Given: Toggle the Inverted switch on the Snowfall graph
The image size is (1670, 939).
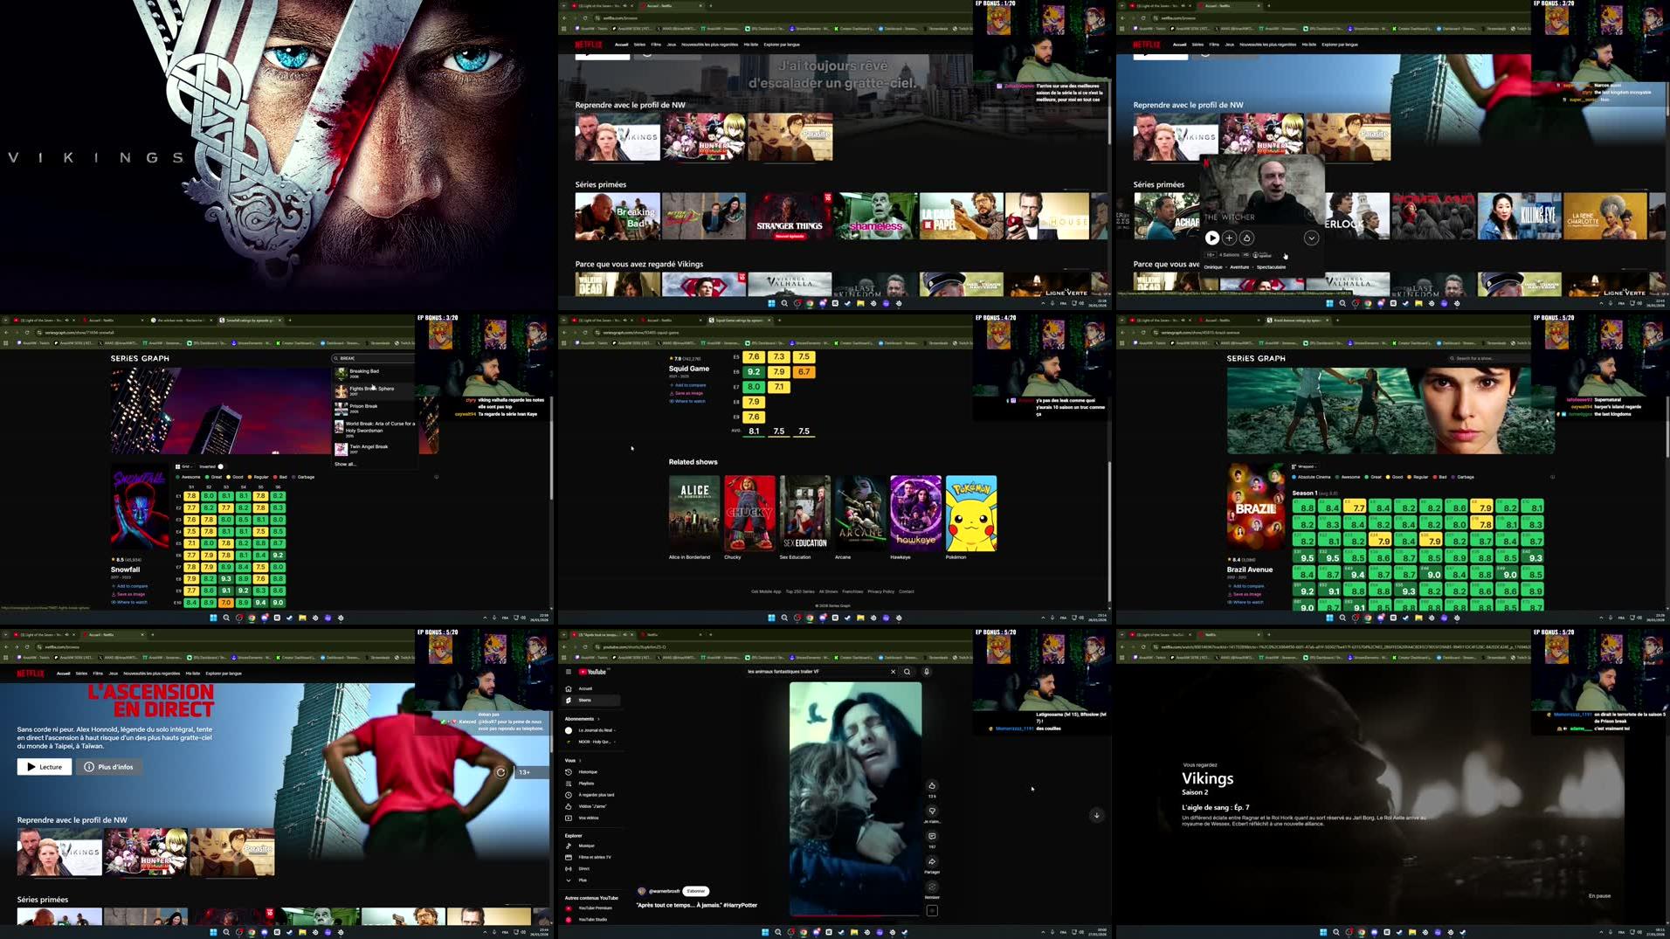Looking at the screenshot, I should [x=220, y=466].
